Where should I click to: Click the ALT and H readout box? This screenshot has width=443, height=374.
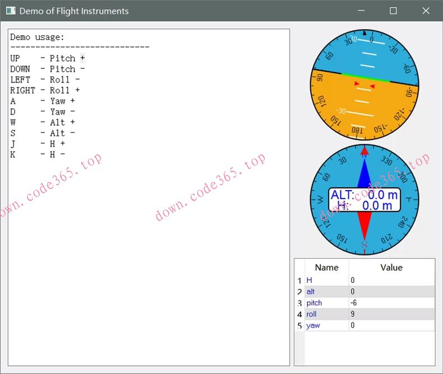point(364,200)
